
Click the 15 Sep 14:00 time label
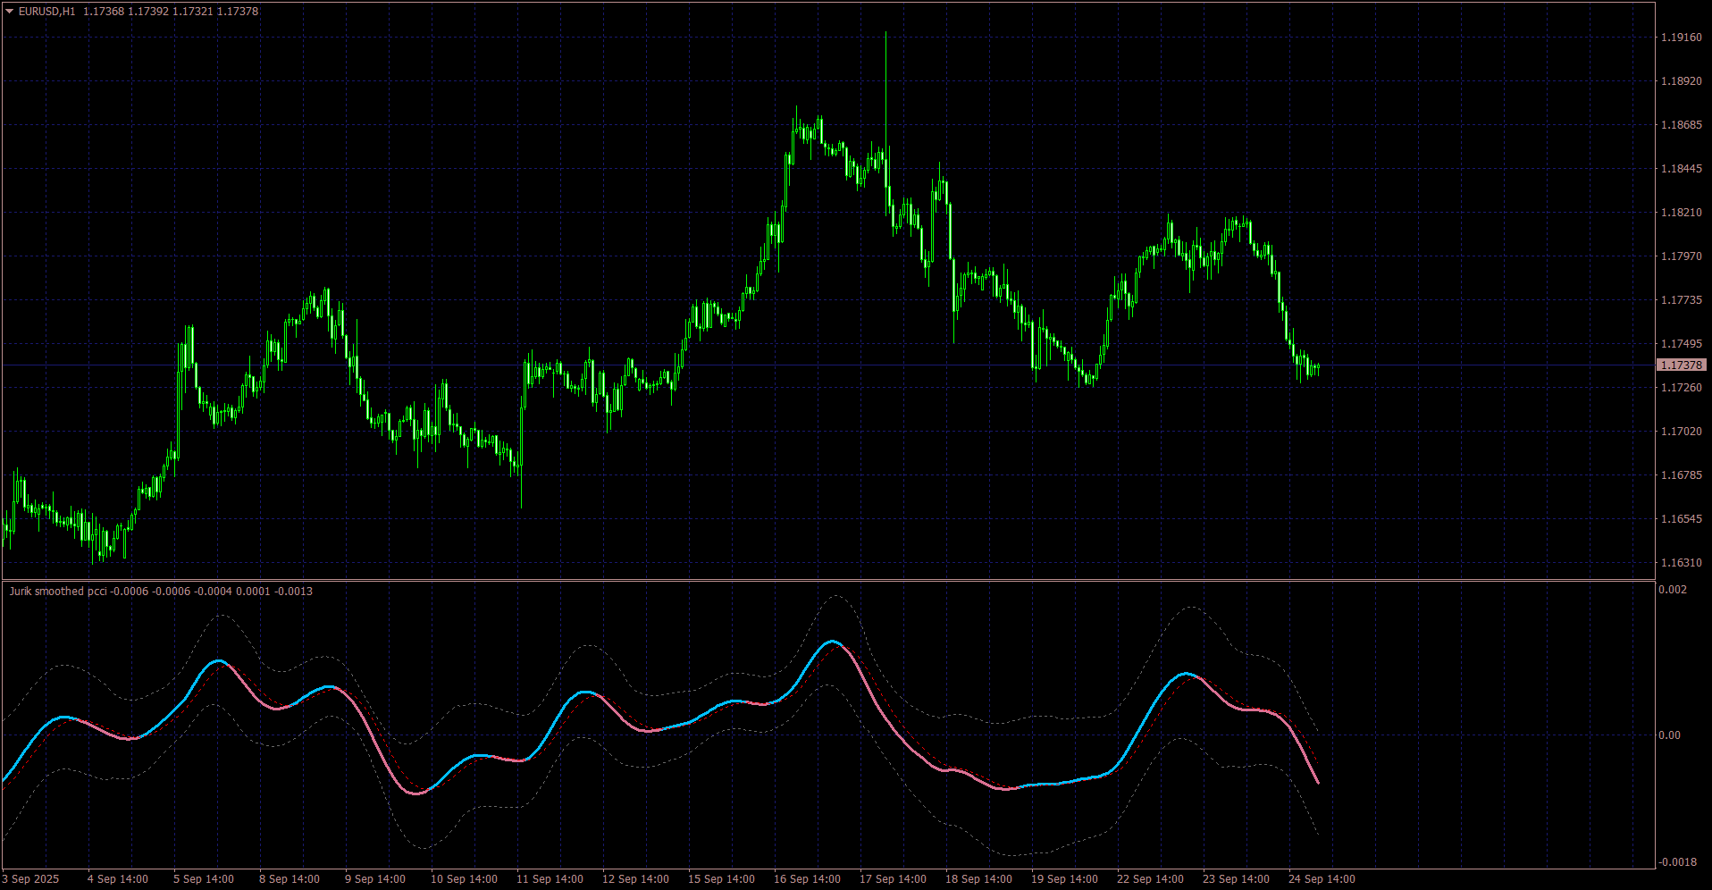pos(721,879)
